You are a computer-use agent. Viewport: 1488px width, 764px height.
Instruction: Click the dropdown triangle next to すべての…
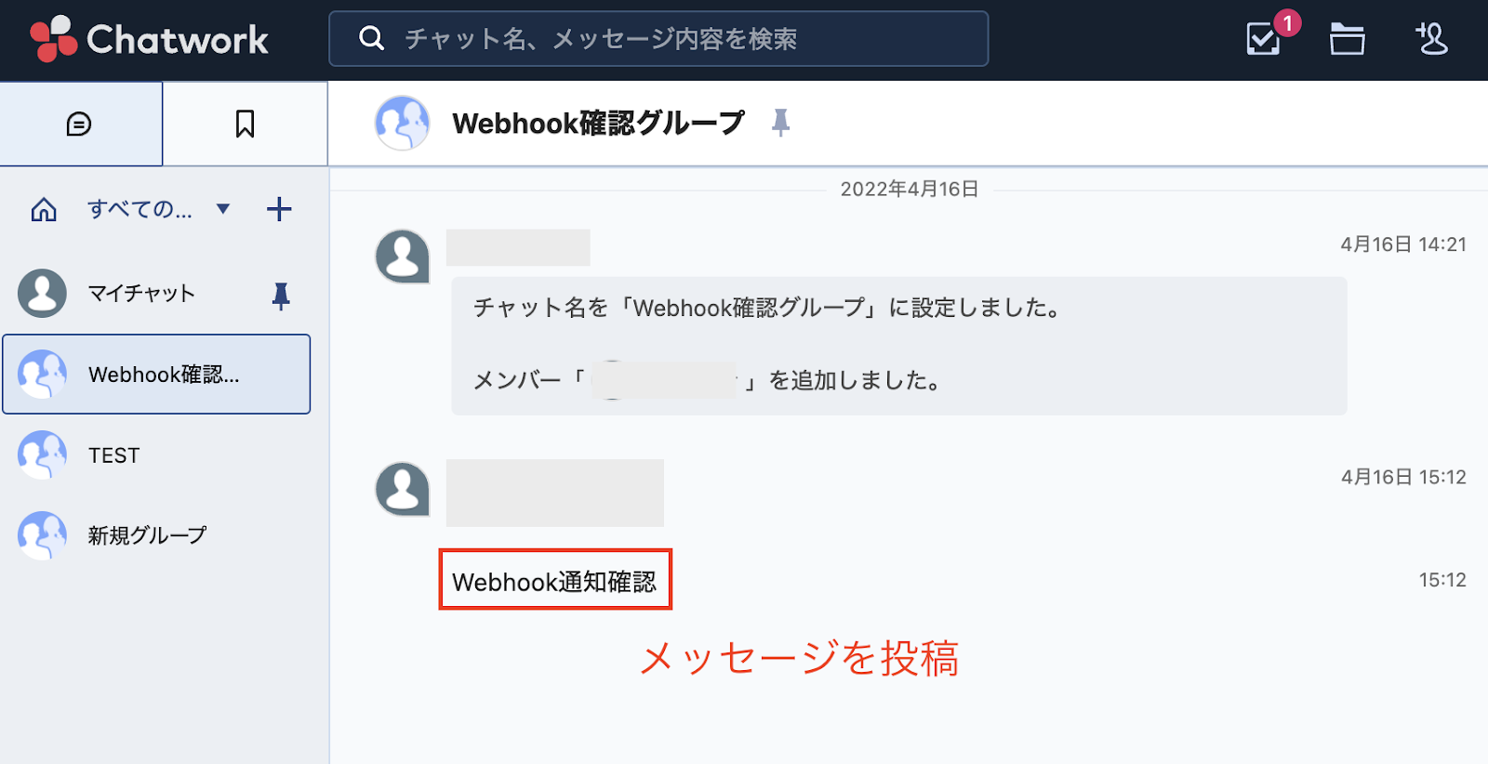(223, 208)
